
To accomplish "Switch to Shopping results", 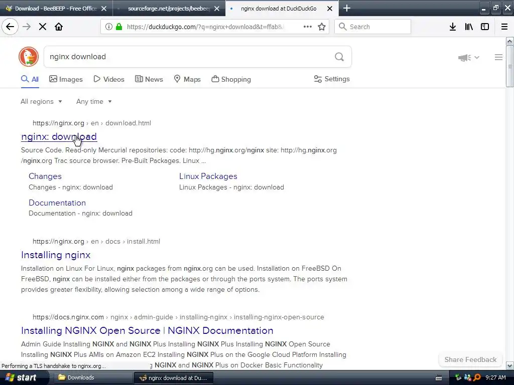I will [231, 79].
